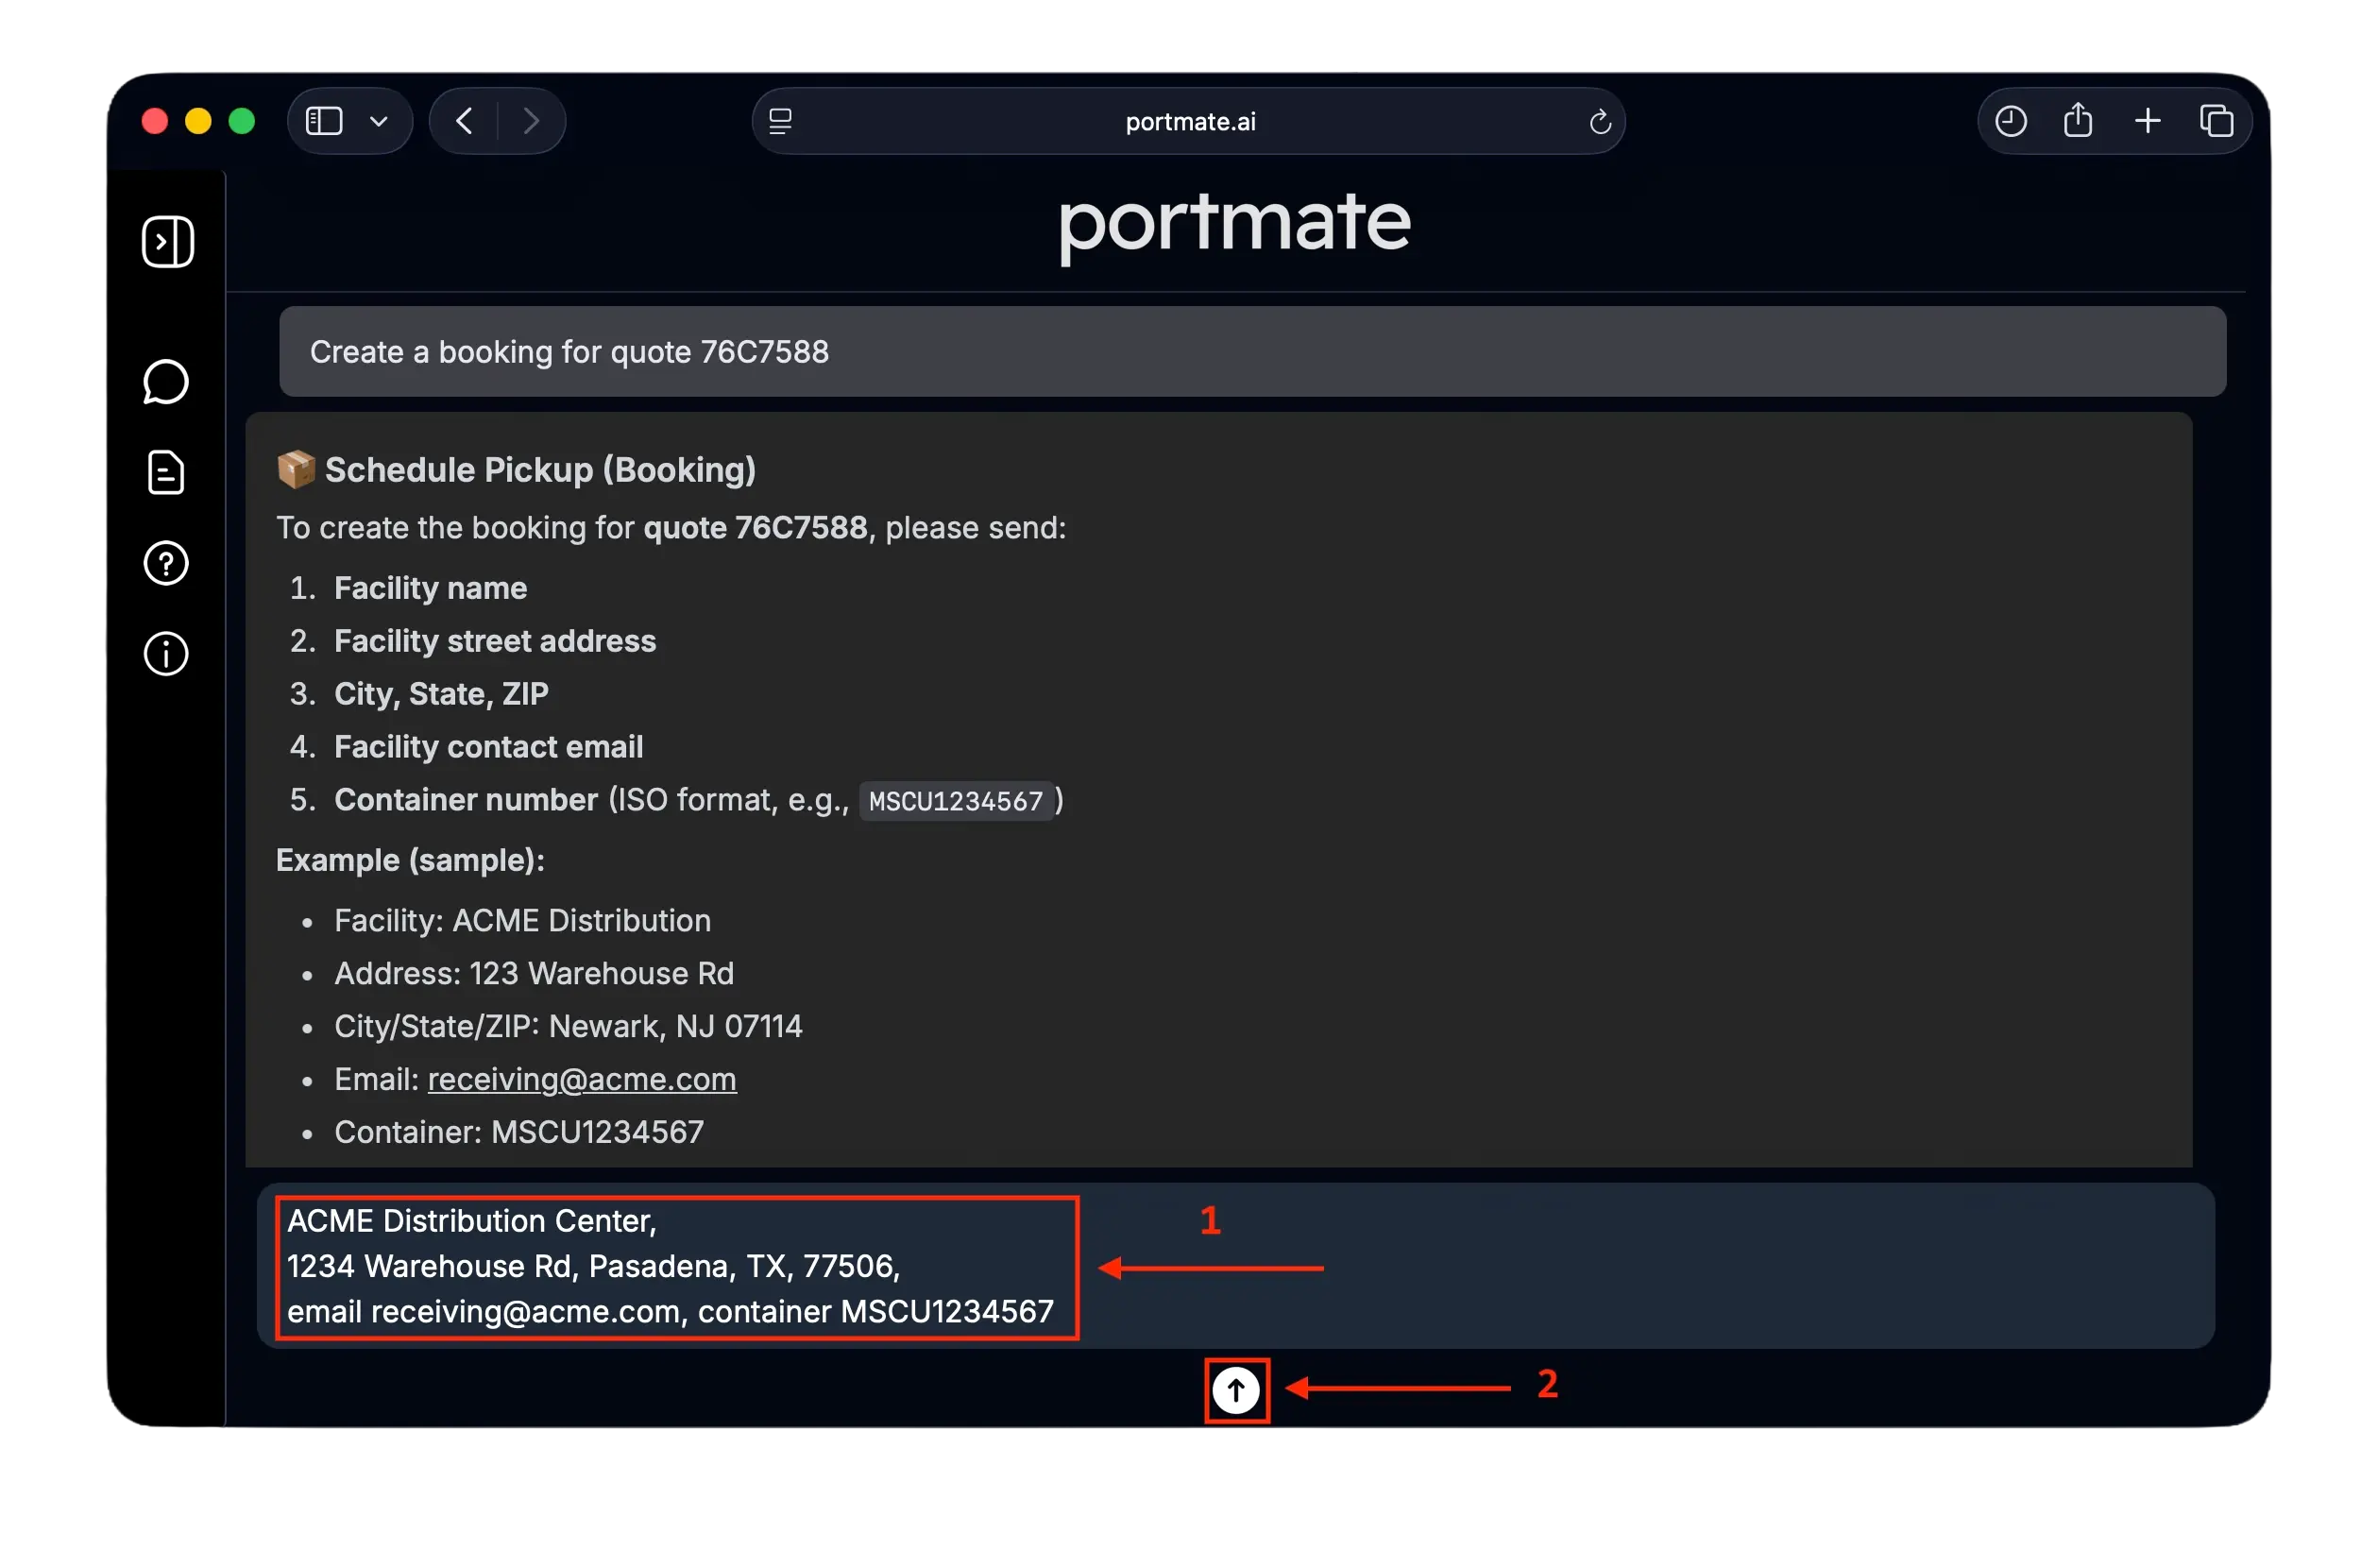Expand the portmate sidebar panel

[x=167, y=242]
